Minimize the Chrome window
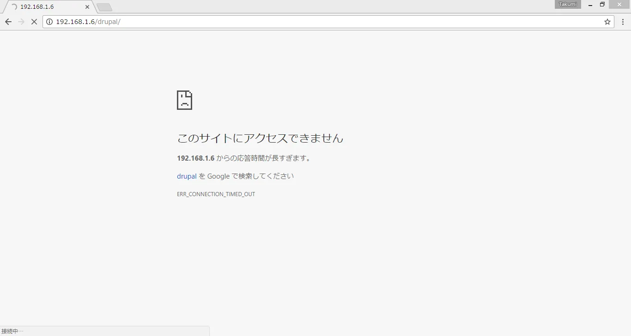Viewport: 631px width, 336px height. click(590, 4)
